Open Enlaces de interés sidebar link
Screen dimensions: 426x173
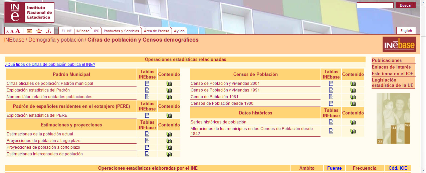[391, 67]
